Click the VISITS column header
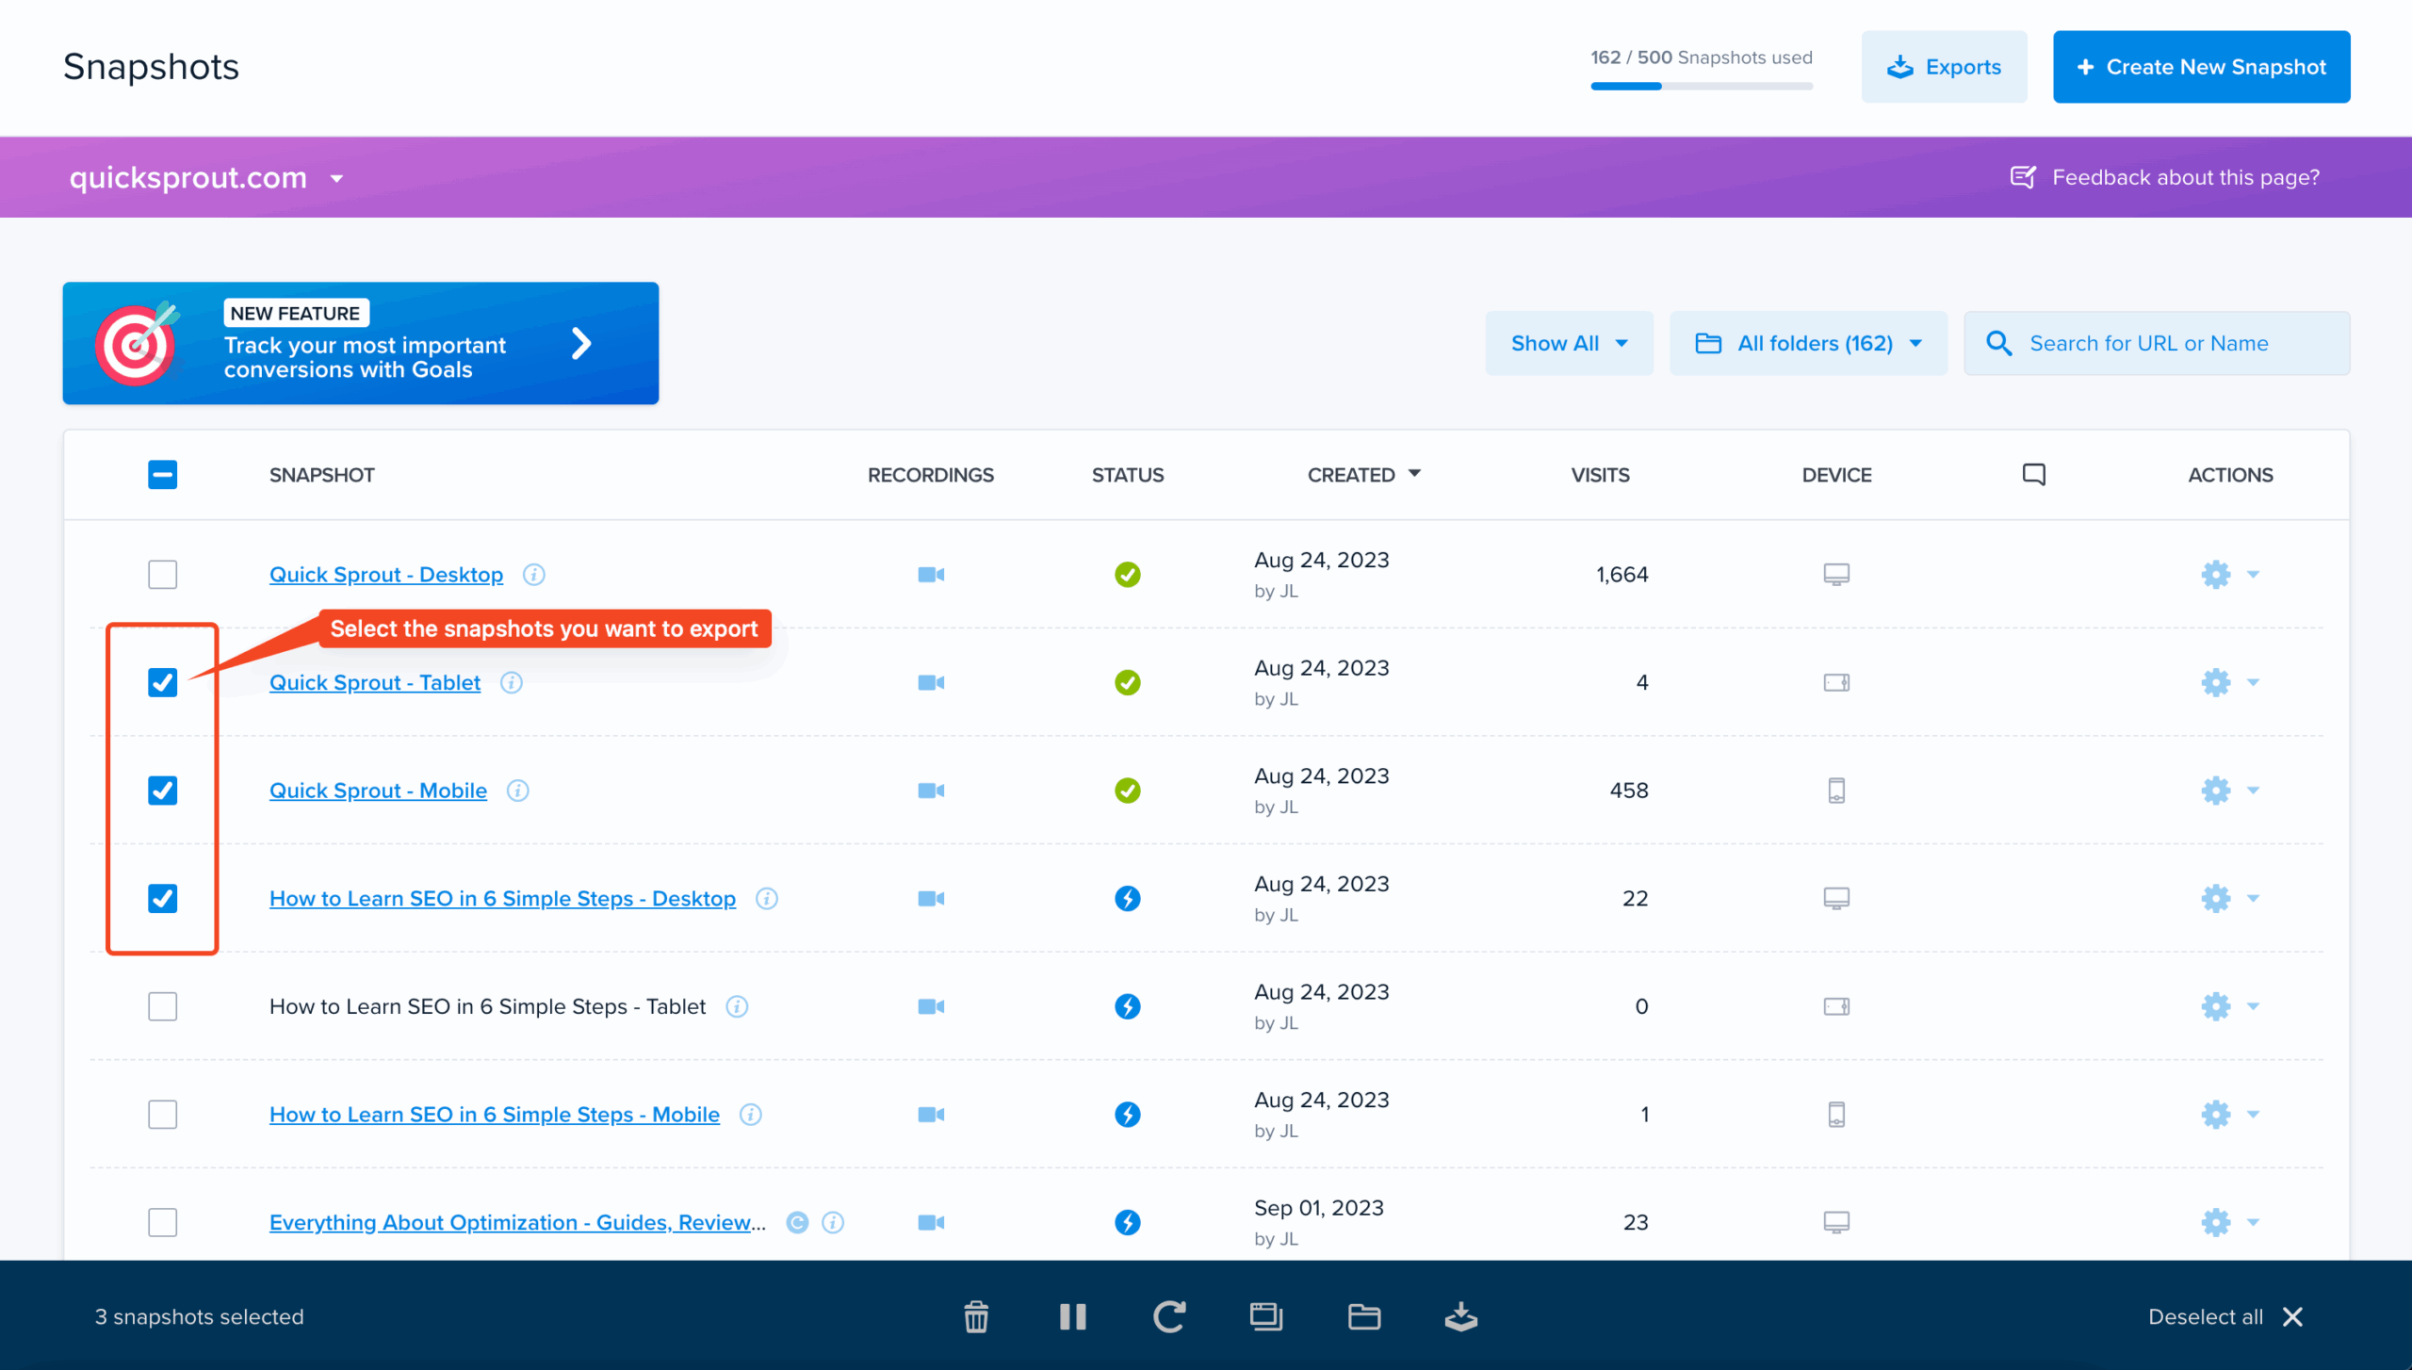 coord(1600,474)
